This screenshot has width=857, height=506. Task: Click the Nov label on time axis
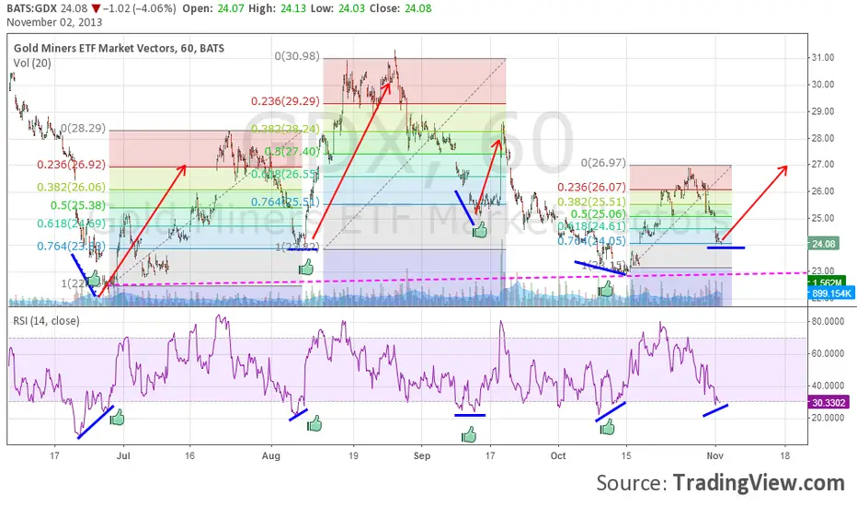point(714,455)
